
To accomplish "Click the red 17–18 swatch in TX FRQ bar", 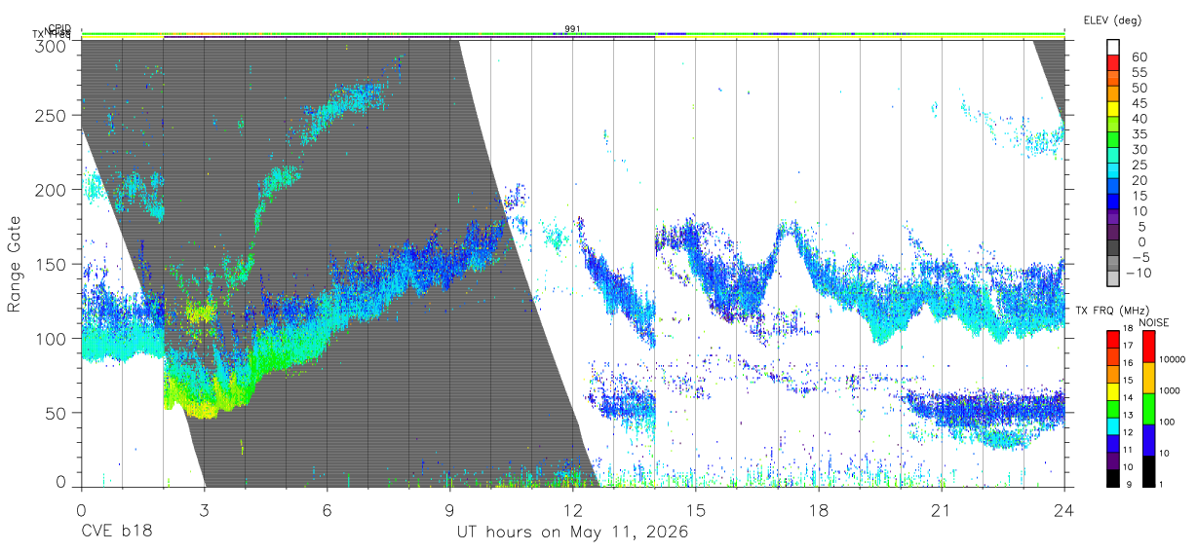I will tap(1113, 338).
